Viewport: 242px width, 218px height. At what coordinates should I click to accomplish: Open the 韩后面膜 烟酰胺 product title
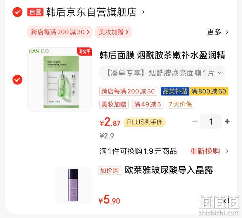click(x=162, y=55)
